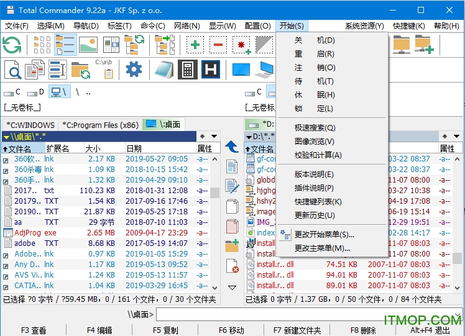Click F5 复制 button
Viewport: 465px width, 336px height.
pyautogui.click(x=165, y=330)
